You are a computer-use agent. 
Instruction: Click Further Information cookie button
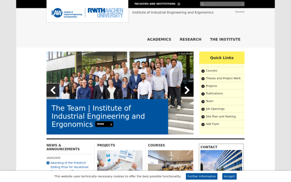coord(202,176)
